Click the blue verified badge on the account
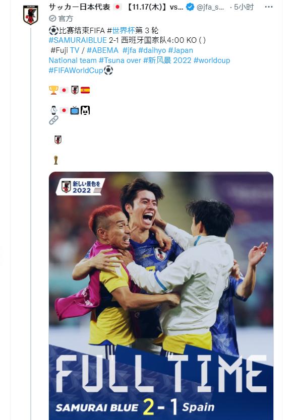This screenshot has width=292, height=420. click(190, 7)
